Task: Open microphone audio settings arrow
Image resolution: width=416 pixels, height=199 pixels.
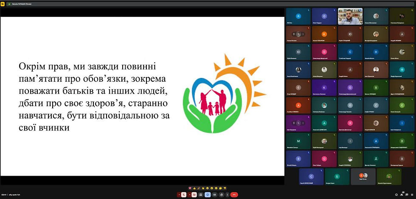Action: (x=179, y=195)
